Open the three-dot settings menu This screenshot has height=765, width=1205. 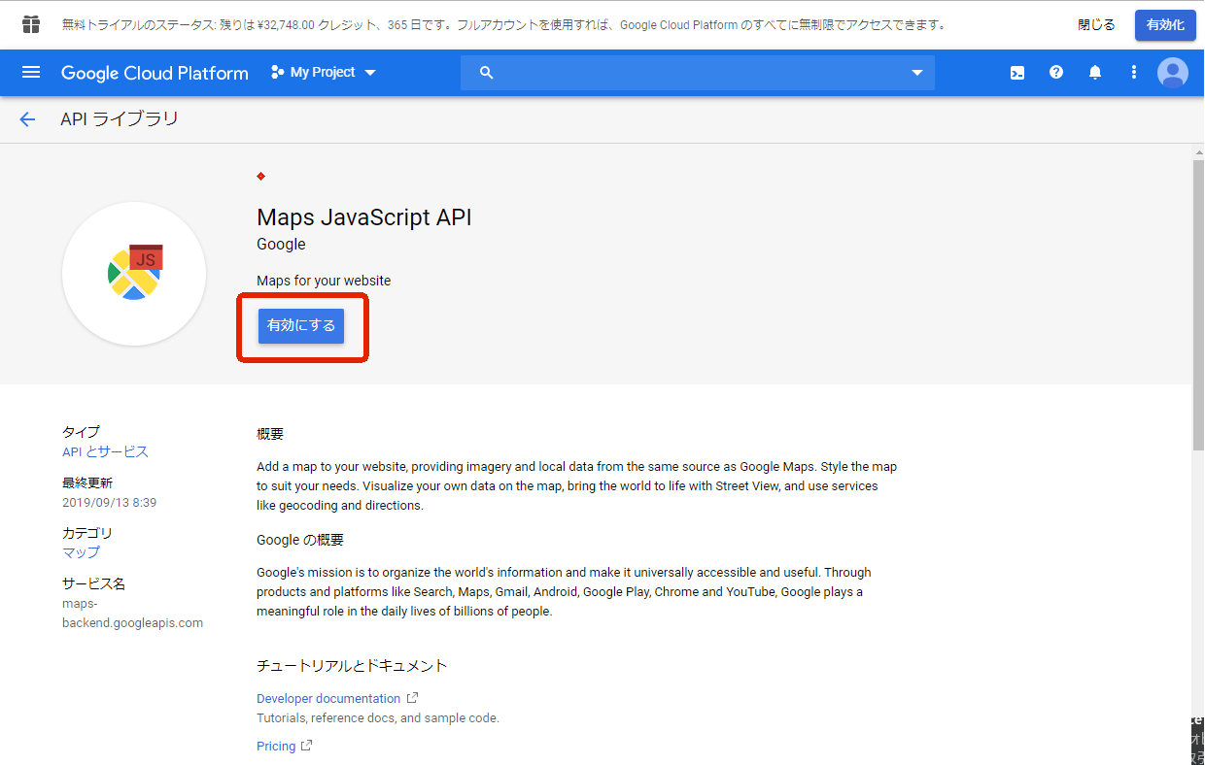point(1133,73)
